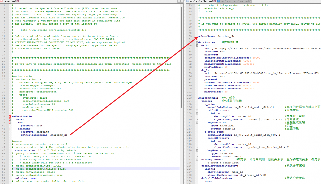
Task: Click the ds_0 jdbc url on line 87
Action: [262, 48]
